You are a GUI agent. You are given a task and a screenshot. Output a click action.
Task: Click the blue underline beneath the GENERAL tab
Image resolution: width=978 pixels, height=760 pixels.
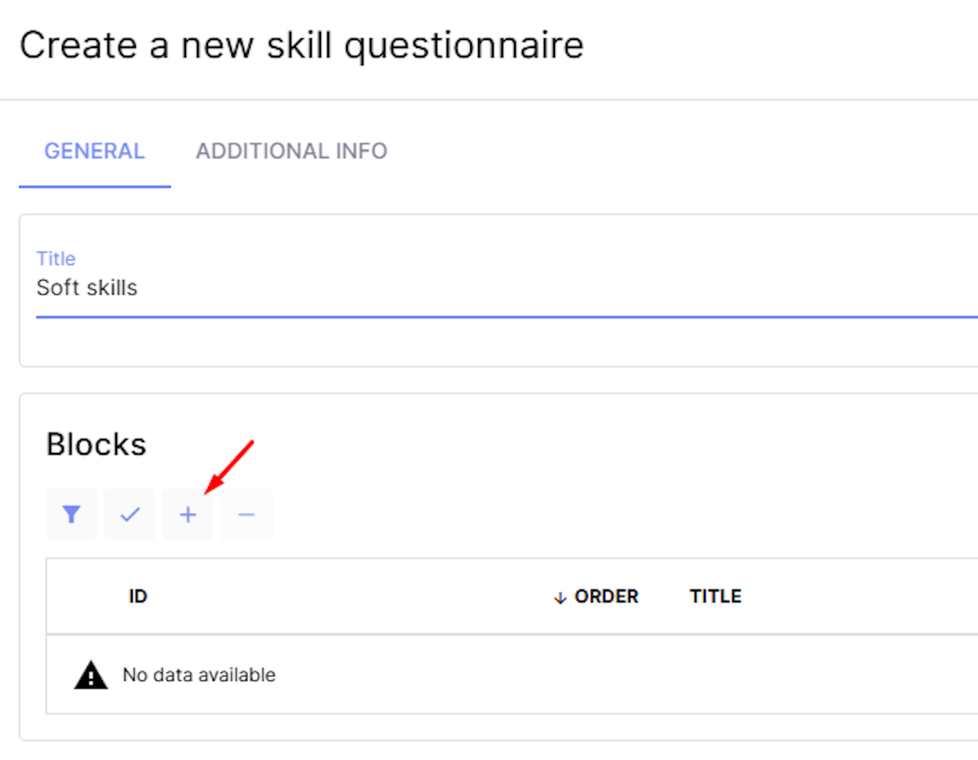94,187
